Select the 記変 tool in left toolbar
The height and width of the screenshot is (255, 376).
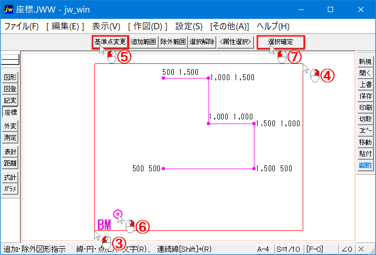click(x=10, y=101)
